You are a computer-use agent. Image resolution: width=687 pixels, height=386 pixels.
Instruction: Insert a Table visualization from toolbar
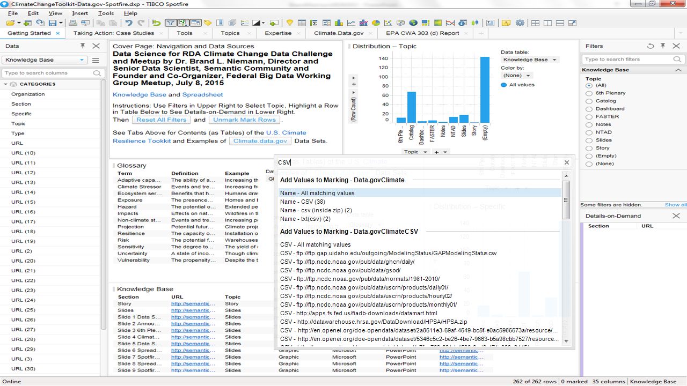click(302, 23)
